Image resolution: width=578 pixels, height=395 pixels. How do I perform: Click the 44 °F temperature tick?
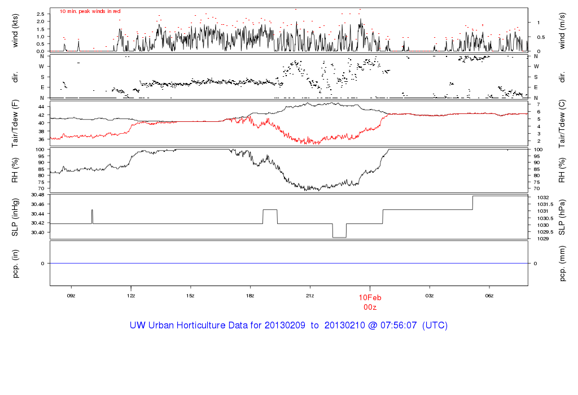pos(41,107)
